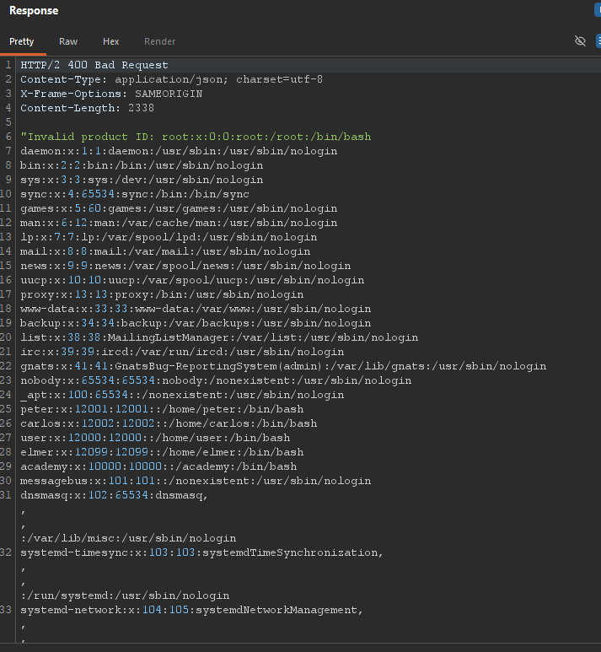Click the games:x:5:60 entry
Image resolution: width=601 pixels, height=652 pixels.
coord(179,208)
